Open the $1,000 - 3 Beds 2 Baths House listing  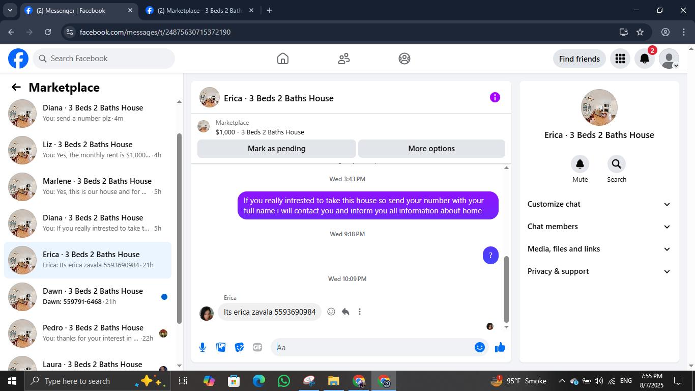pos(260,132)
